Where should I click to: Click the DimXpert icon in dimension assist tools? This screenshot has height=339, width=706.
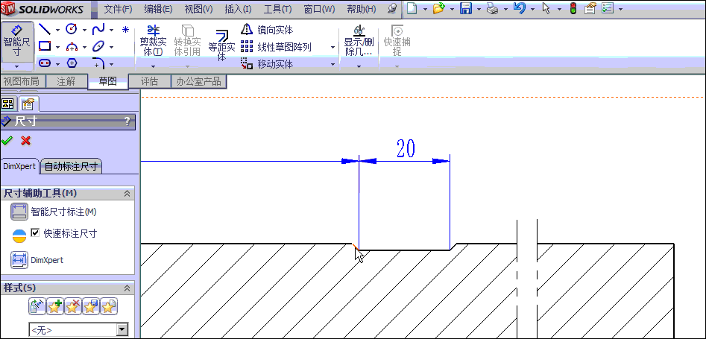pos(19,260)
